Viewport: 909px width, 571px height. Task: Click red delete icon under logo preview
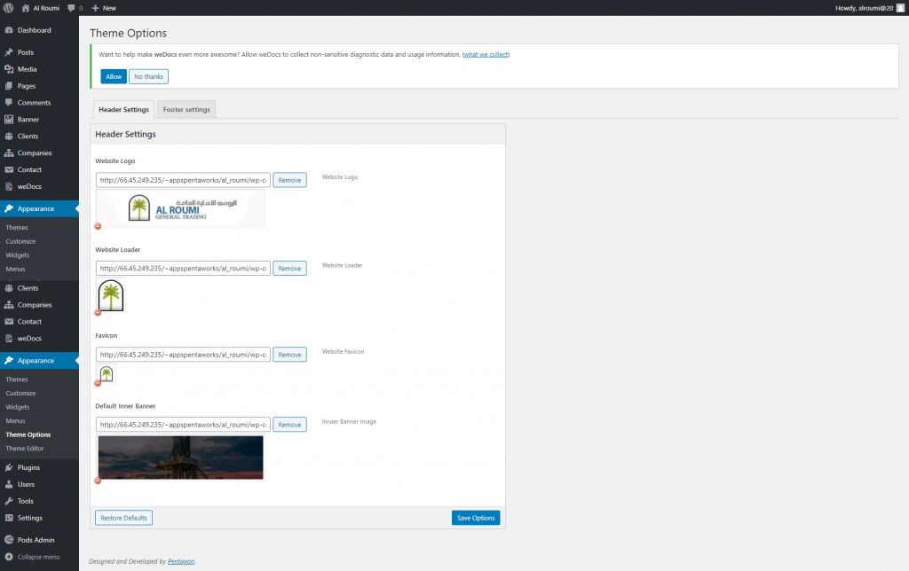tap(98, 226)
